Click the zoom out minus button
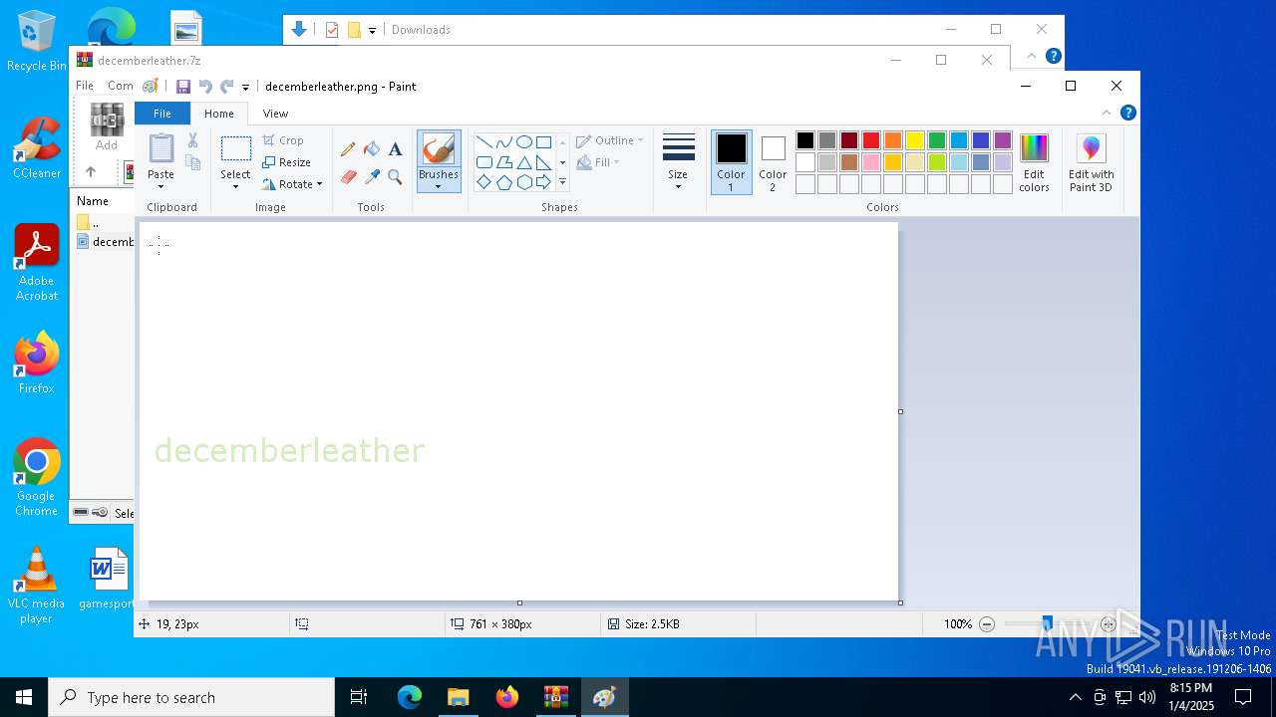 click(987, 624)
